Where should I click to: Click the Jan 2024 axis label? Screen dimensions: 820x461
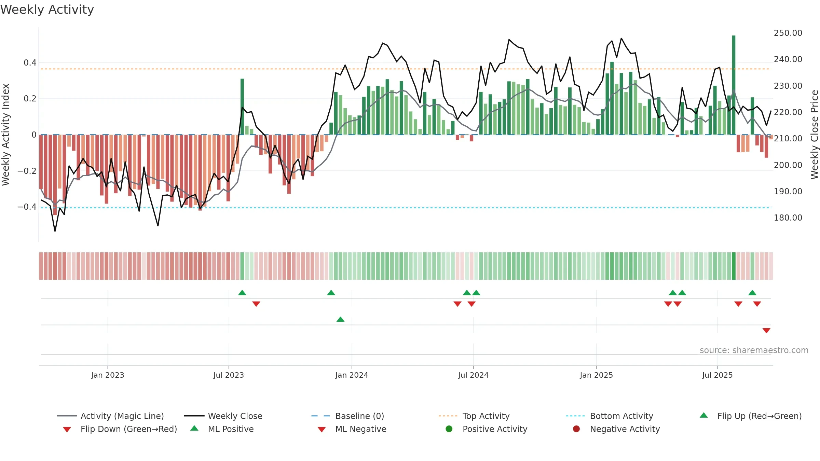click(x=352, y=375)
